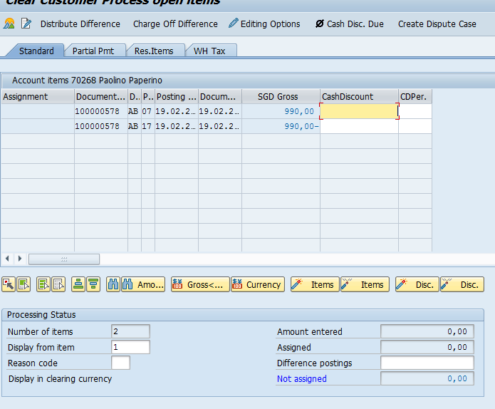Click the Cash Disc. Due average symbol icon
Viewport: 495px width, 409px height.
pos(320,24)
